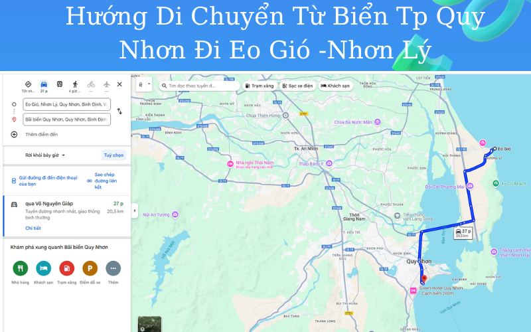This screenshot has width=531, height=332.
Task: Select the public transit bus icon
Action: (60, 84)
